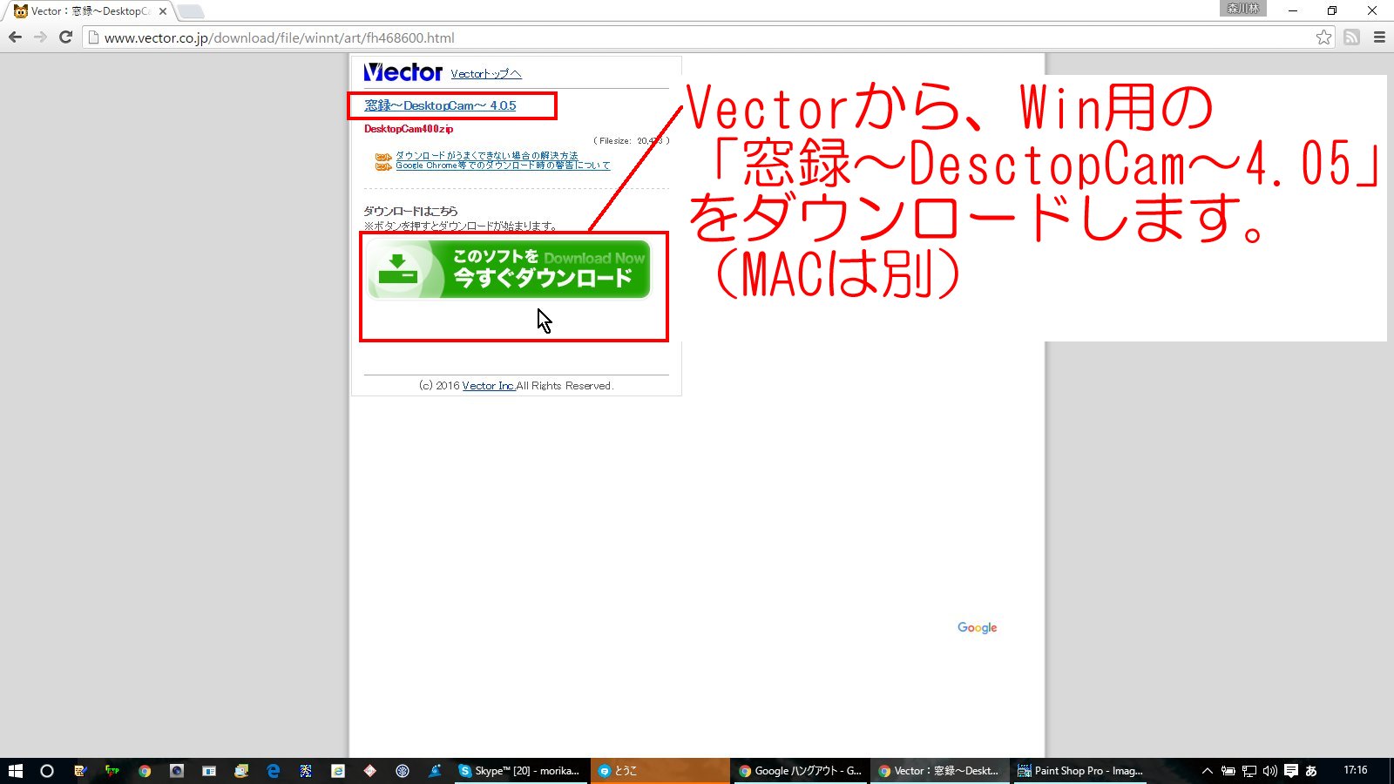Click the Vector logo
Viewport: 1394px width, 784px height.
click(x=403, y=72)
